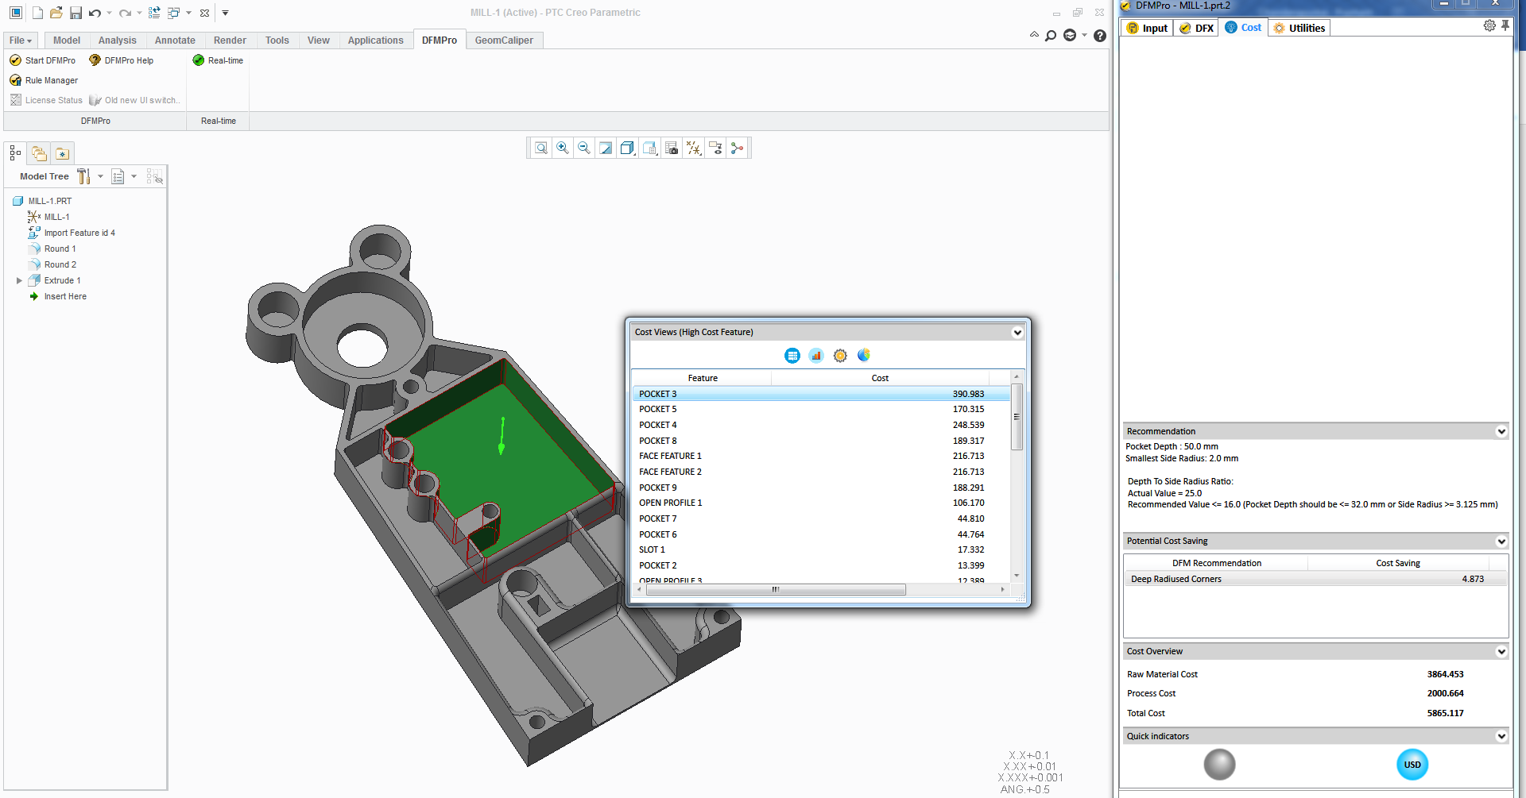Click the Cost column header
The height and width of the screenshot is (798, 1526).
880,378
